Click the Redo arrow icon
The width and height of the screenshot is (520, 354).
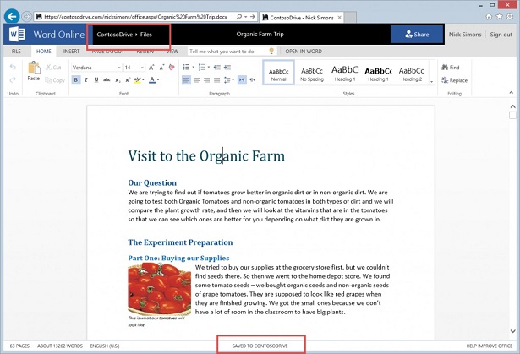(x=13, y=80)
